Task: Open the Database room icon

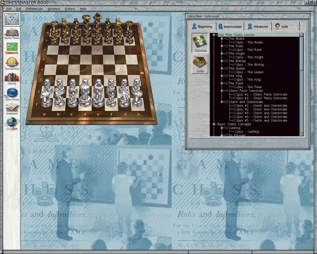Action: 12,109
